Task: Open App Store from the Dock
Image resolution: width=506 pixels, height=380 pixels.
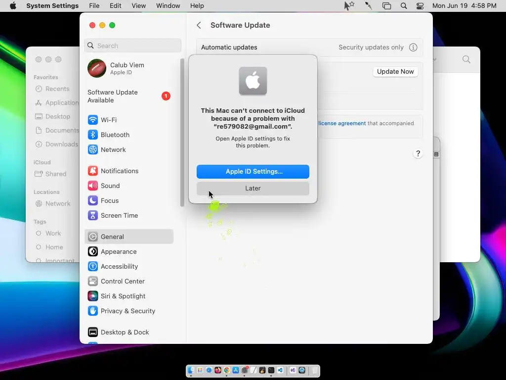Action: click(236, 370)
